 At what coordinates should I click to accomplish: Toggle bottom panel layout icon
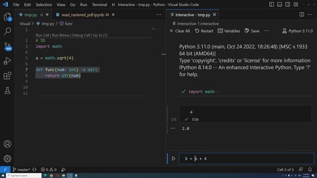click(x=279, y=4)
